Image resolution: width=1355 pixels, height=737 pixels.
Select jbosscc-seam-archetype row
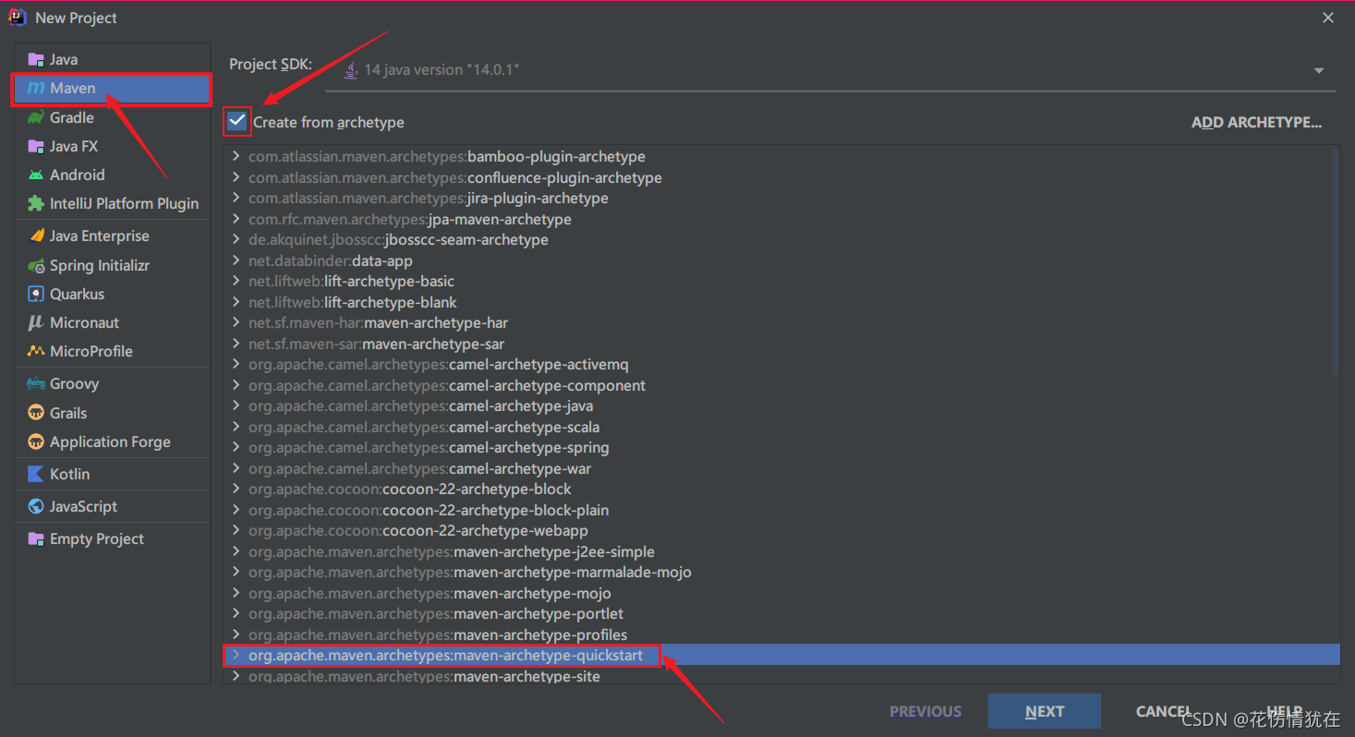click(x=781, y=240)
